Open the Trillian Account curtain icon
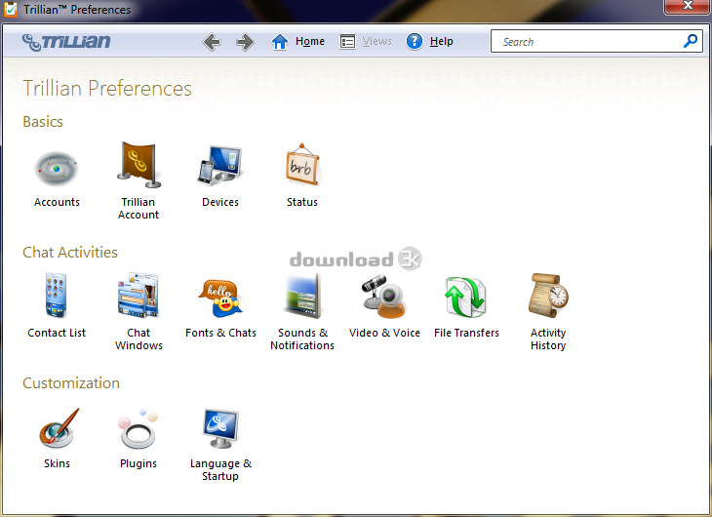This screenshot has width=712, height=517. 138,165
